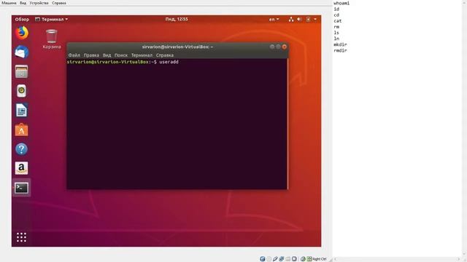This screenshot has width=467, height=262.
Task: Click VirtualBox shared folders status icon
Action: click(x=287, y=259)
